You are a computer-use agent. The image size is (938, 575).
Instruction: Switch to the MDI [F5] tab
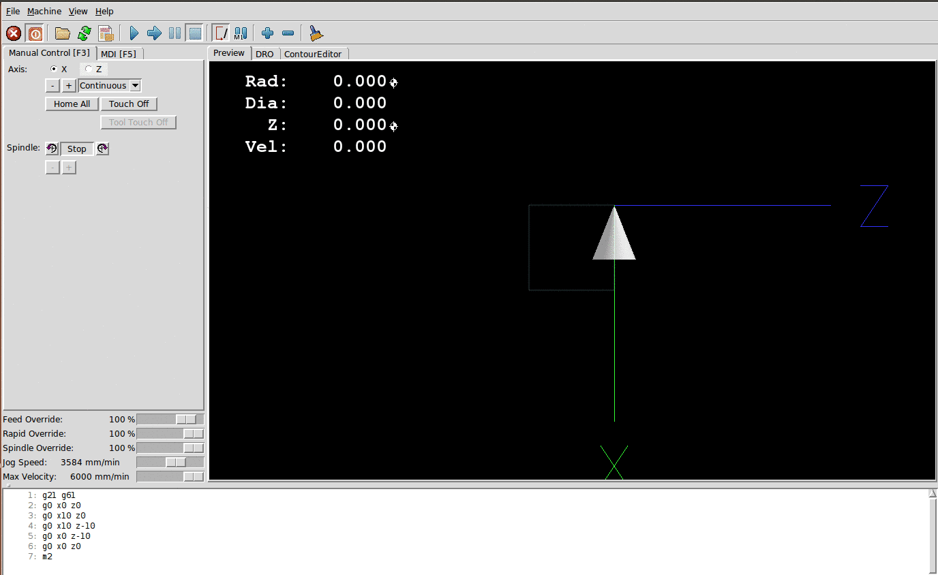click(x=119, y=54)
